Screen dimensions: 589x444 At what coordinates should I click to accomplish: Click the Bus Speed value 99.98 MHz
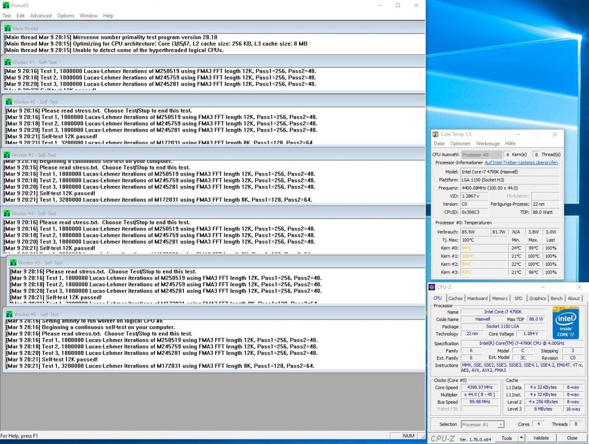click(480, 402)
